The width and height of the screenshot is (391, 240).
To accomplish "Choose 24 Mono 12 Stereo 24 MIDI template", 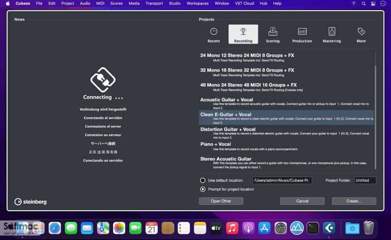I will pyautogui.click(x=286, y=57).
